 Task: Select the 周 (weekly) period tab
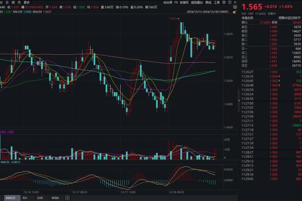coord(13,3)
